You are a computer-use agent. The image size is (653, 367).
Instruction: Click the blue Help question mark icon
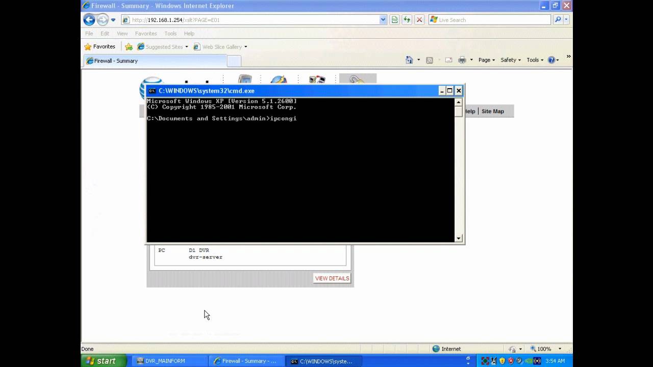[x=551, y=60]
